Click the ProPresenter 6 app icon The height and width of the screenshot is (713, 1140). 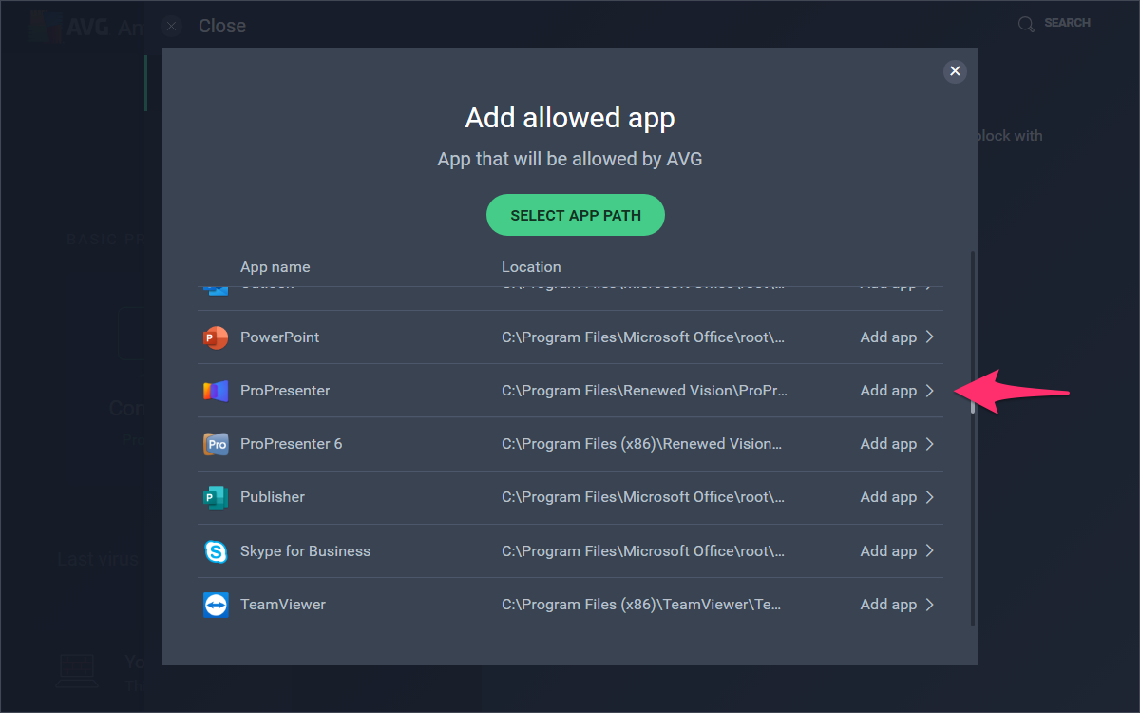tap(216, 444)
